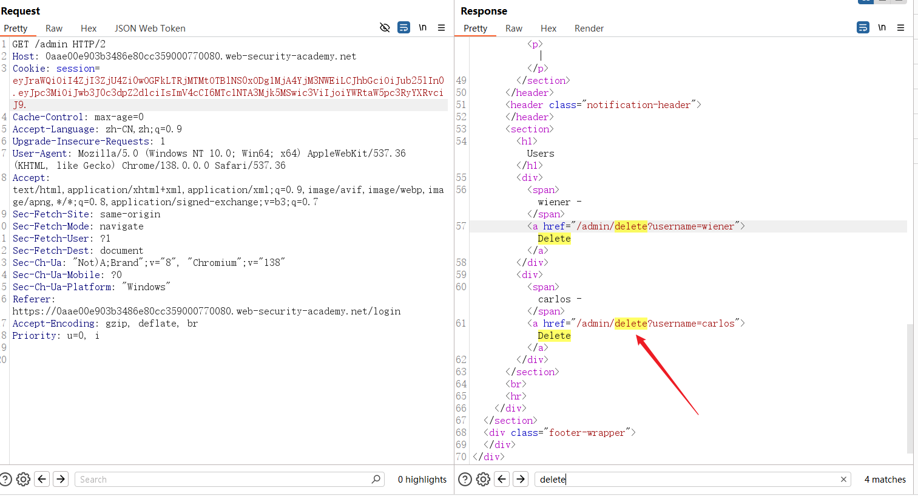Toggle the \n non-printable characters icon in Response
Image resolution: width=918 pixels, height=496 pixels.
882,28
